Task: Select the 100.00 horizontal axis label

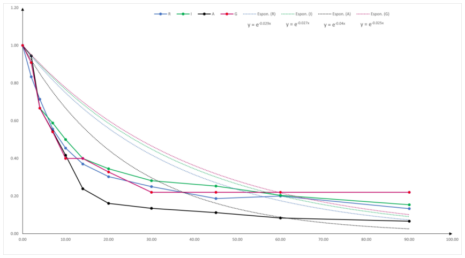Action: (452, 239)
